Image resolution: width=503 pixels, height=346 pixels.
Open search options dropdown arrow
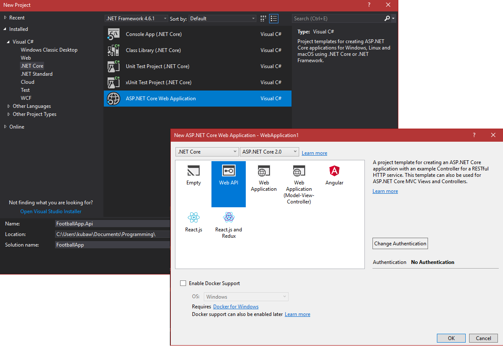(393, 19)
